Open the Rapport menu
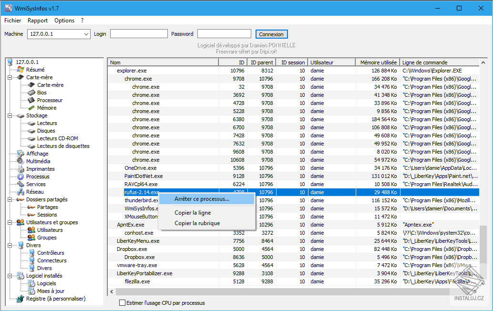This screenshot has height=311, width=493. pyautogui.click(x=38, y=21)
